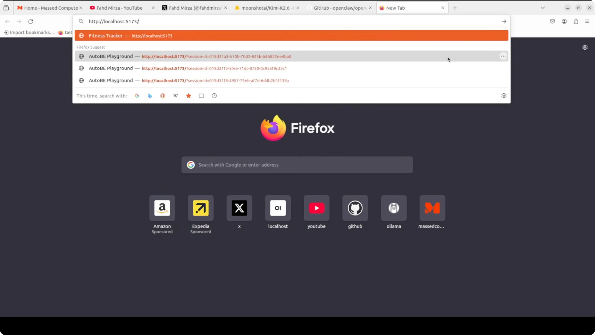Click the Search with Google page field
The height and width of the screenshot is (335, 595).
click(x=297, y=165)
